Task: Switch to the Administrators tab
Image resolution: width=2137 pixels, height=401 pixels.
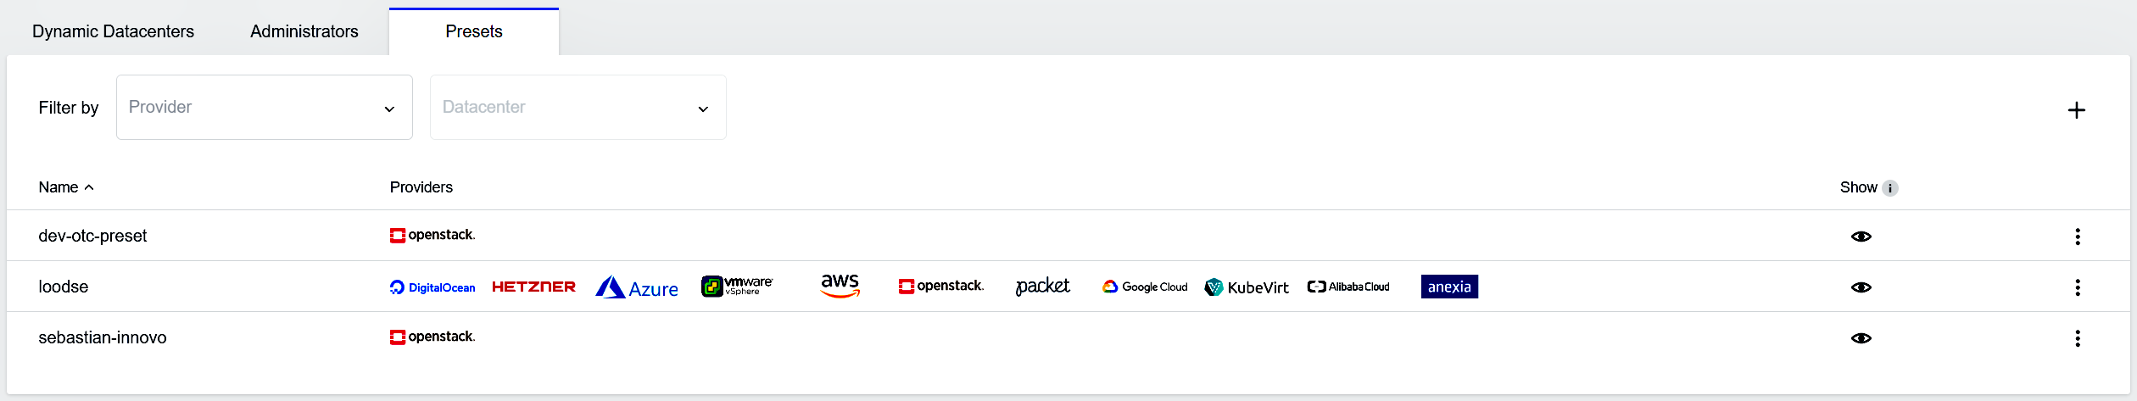Action: point(304,31)
